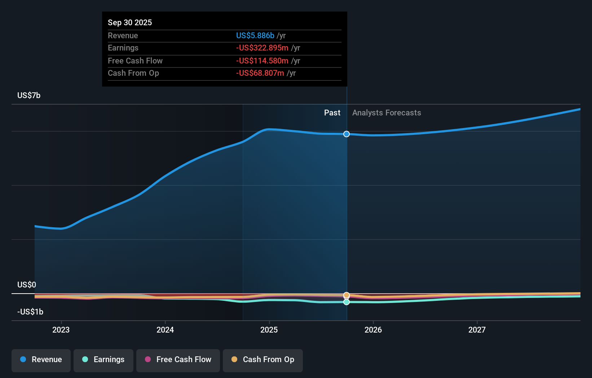Switch to the Past section
The height and width of the screenshot is (378, 592).
point(332,113)
